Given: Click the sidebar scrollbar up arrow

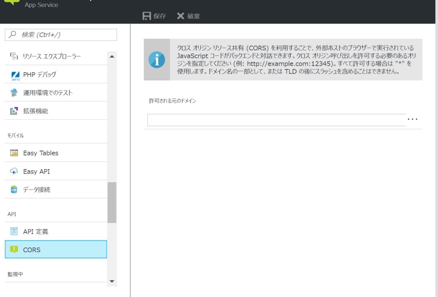Looking at the screenshot, I should [112, 56].
